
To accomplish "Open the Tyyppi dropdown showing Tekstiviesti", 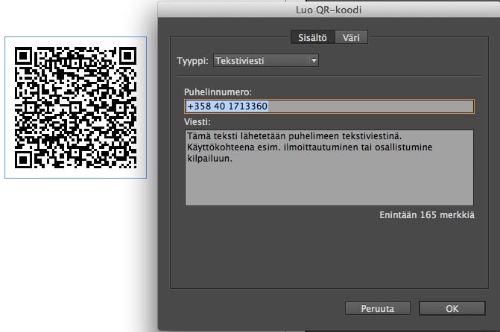I will (266, 60).
